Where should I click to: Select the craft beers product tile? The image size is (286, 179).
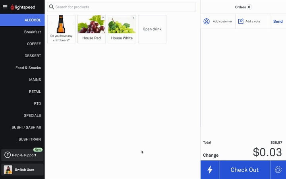coord(61,29)
